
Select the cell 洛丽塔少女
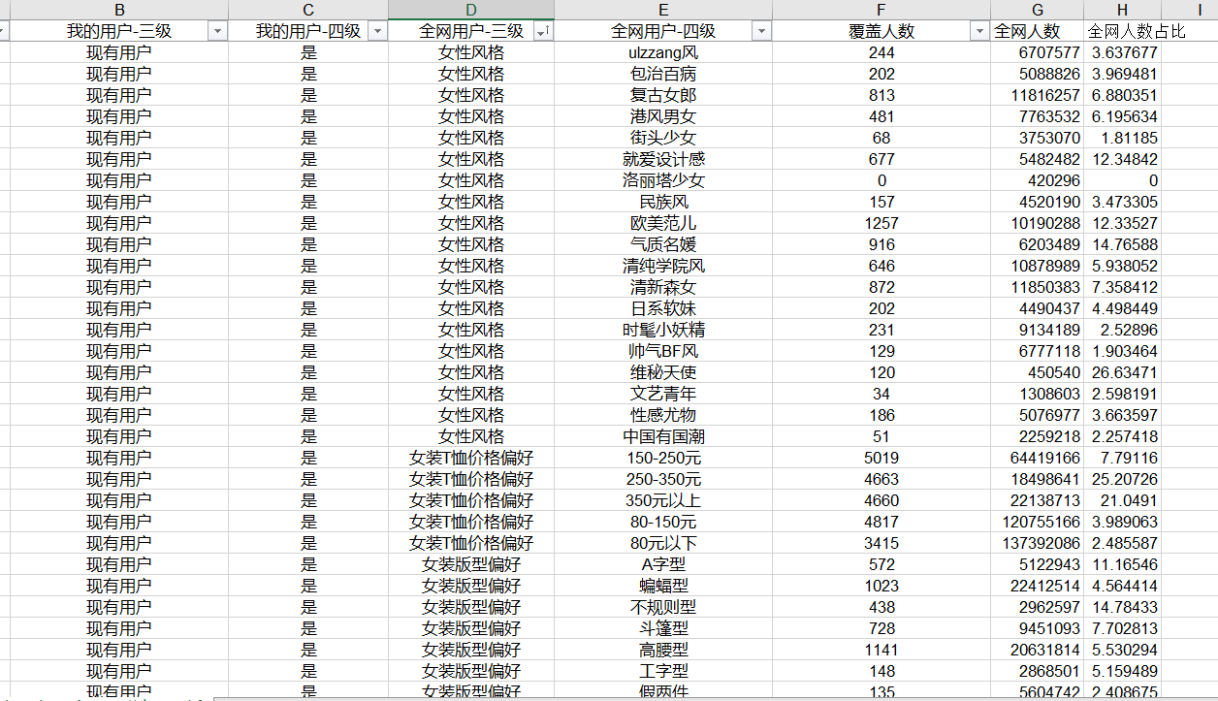click(663, 180)
